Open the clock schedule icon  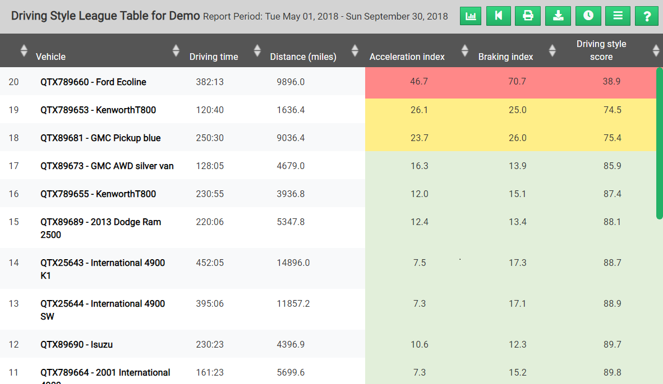pos(588,16)
